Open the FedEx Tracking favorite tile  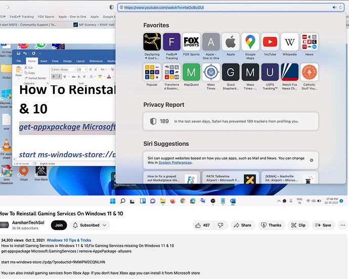171,42
